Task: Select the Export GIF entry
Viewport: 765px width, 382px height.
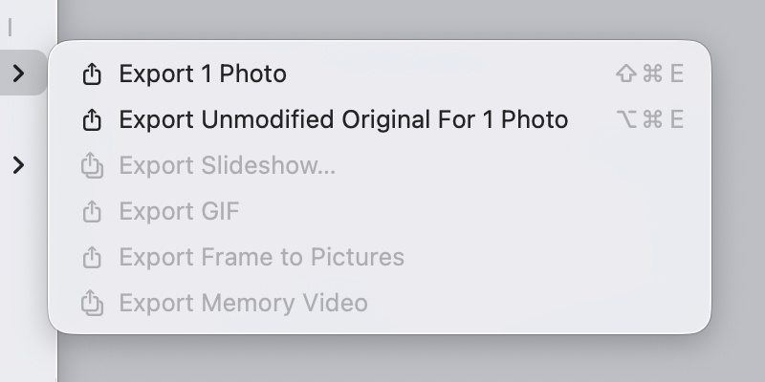Action: [179, 211]
